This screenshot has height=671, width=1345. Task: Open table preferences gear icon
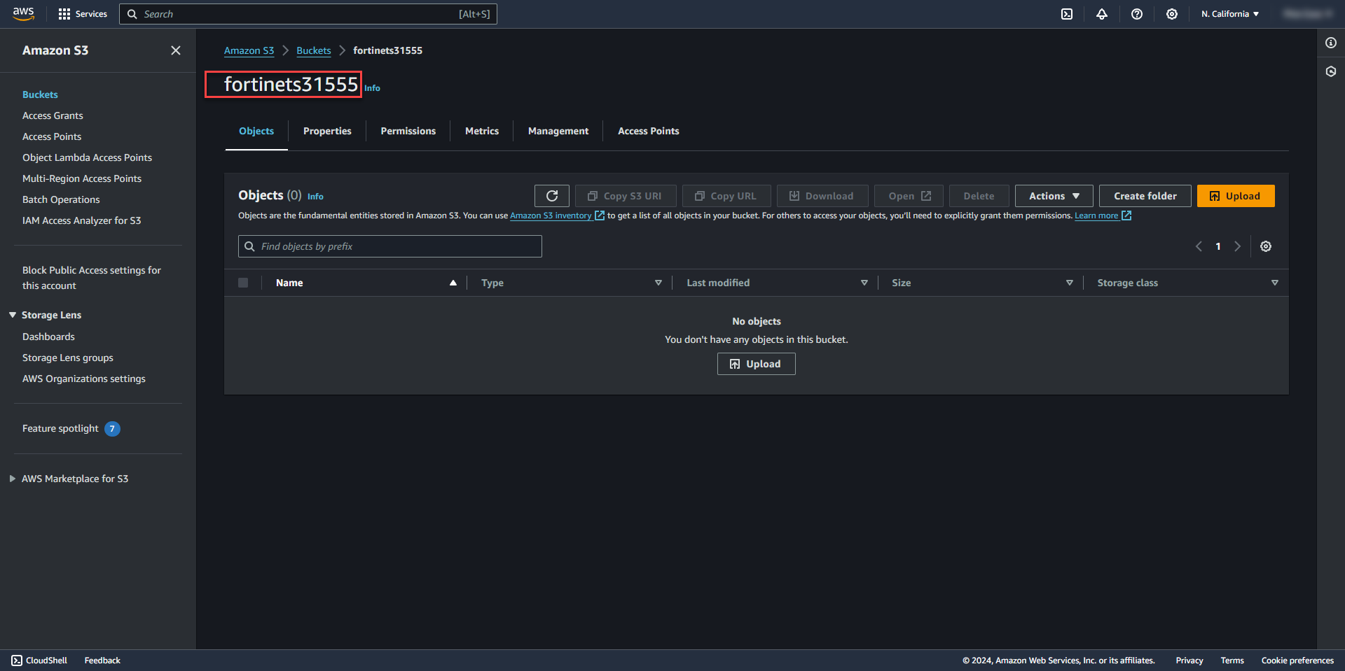coord(1266,246)
